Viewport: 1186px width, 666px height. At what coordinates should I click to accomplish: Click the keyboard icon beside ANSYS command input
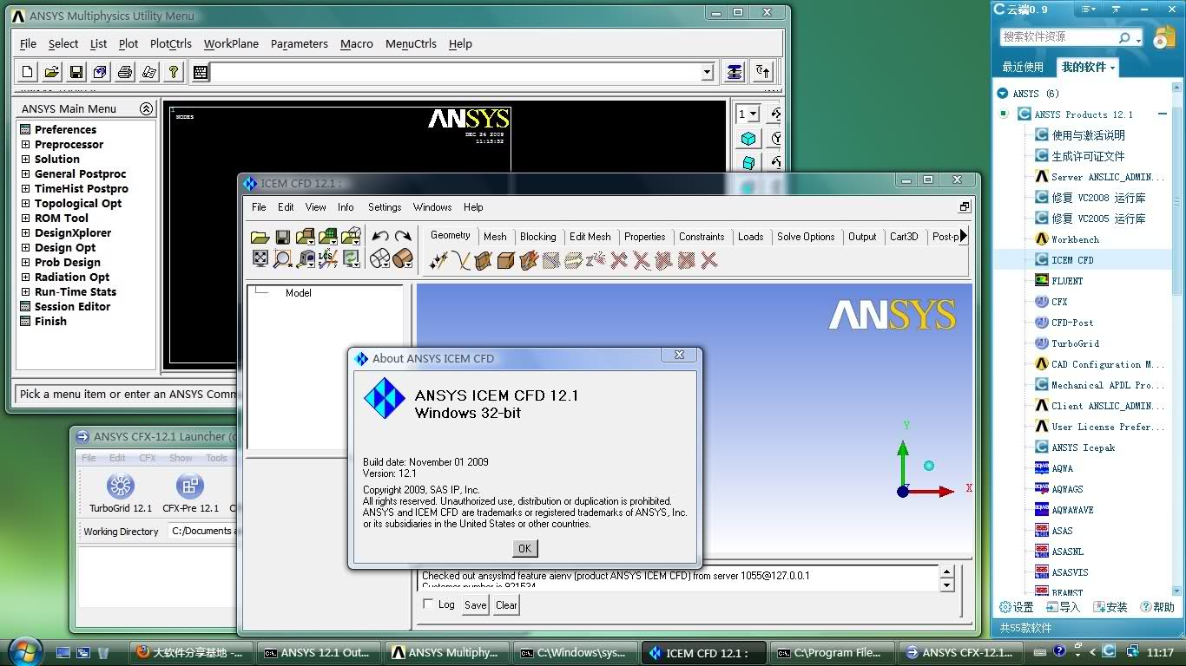(x=201, y=72)
